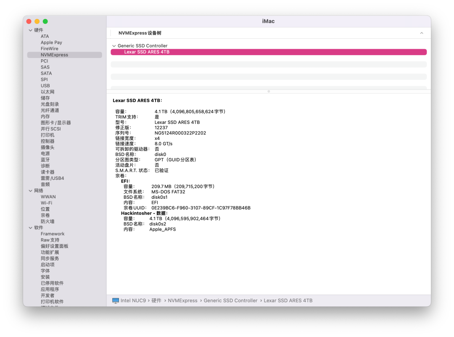Click the serial number NG5124R000322P2202
This screenshot has height=337, width=454.
(180, 133)
